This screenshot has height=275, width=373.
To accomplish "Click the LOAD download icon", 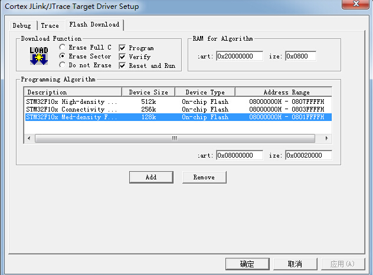I will [x=39, y=56].
